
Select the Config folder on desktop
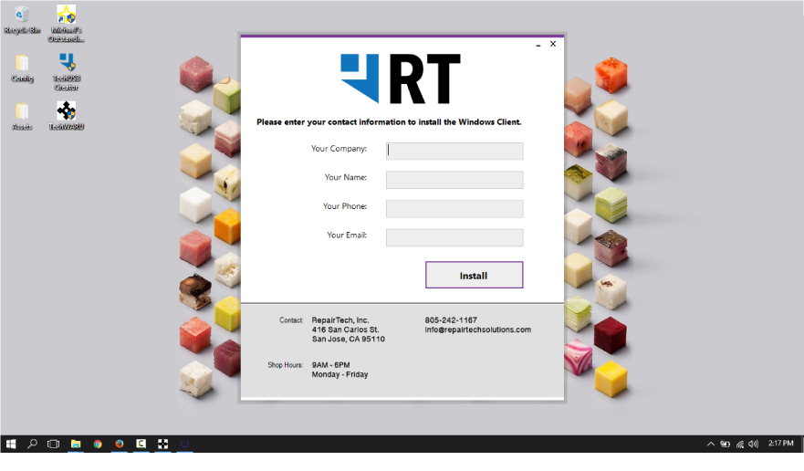tap(22, 68)
